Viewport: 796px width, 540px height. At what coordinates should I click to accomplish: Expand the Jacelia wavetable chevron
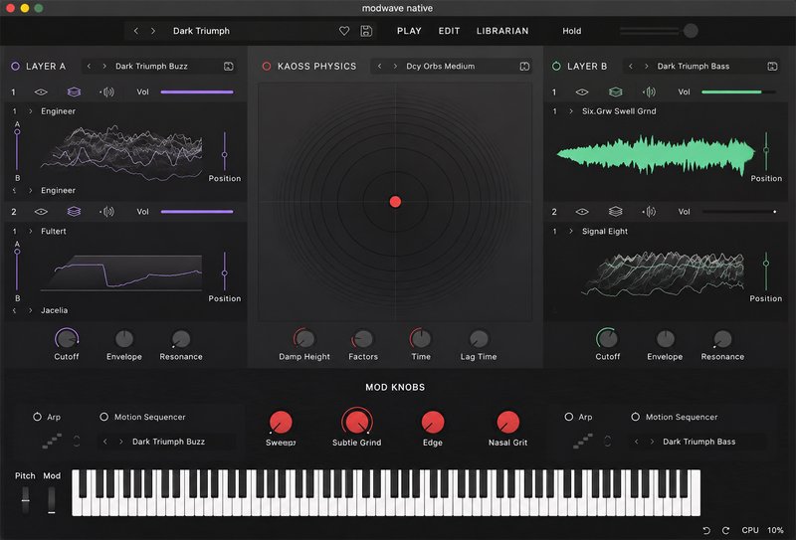[31, 310]
